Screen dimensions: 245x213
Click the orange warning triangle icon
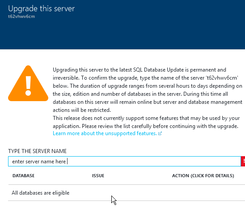[x=28, y=83]
